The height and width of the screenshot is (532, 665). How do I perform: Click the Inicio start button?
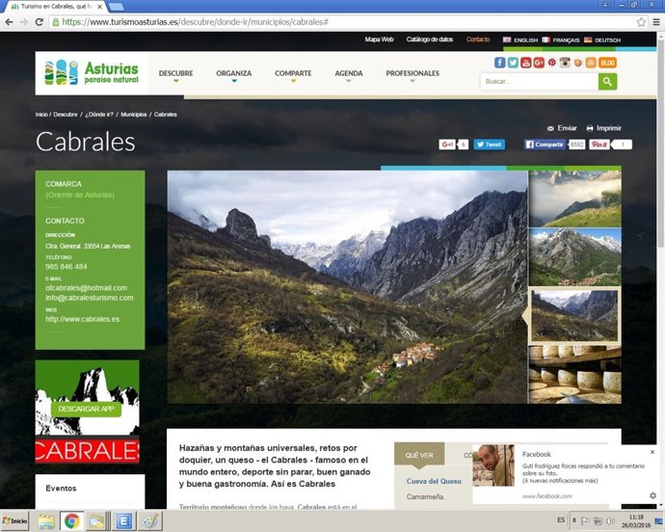pyautogui.click(x=14, y=521)
